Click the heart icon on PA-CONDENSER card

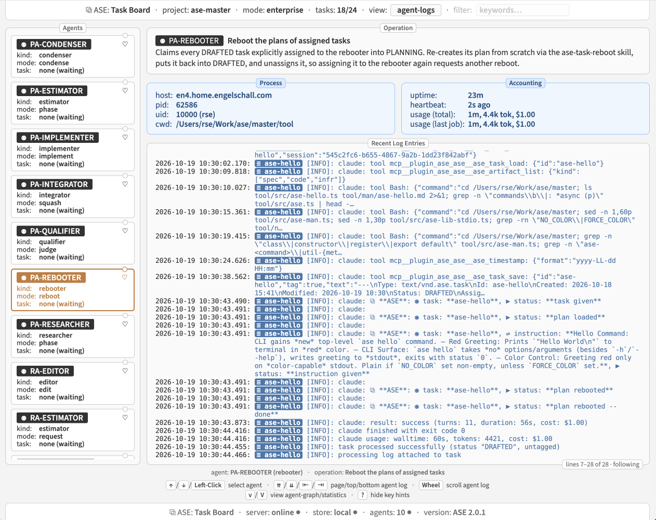pos(125,44)
